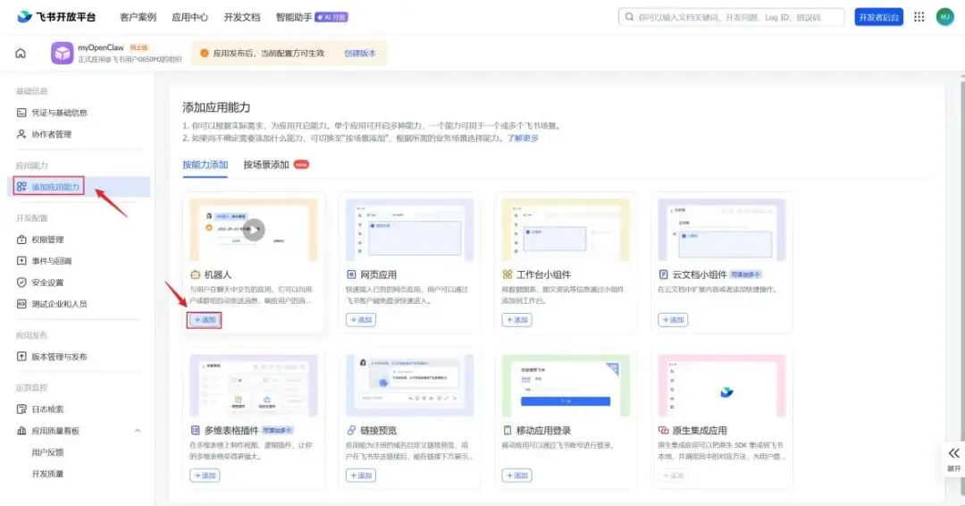Open the 网页应用 preview thumbnail
Viewport: 965px width, 506px height.
pos(409,230)
